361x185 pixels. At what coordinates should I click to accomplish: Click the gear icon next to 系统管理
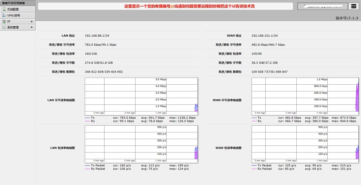click(4, 27)
